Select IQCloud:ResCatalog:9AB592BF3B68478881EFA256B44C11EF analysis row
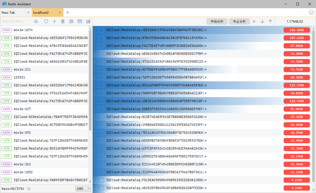This screenshot has height=193, width=316. (202, 93)
